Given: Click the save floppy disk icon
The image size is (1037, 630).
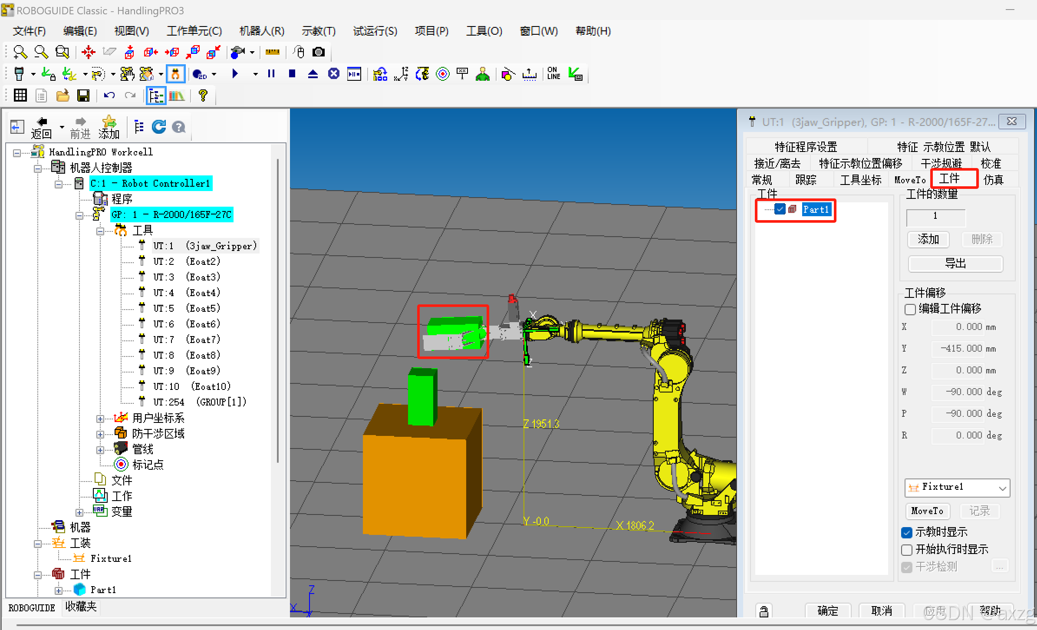Looking at the screenshot, I should point(83,96).
